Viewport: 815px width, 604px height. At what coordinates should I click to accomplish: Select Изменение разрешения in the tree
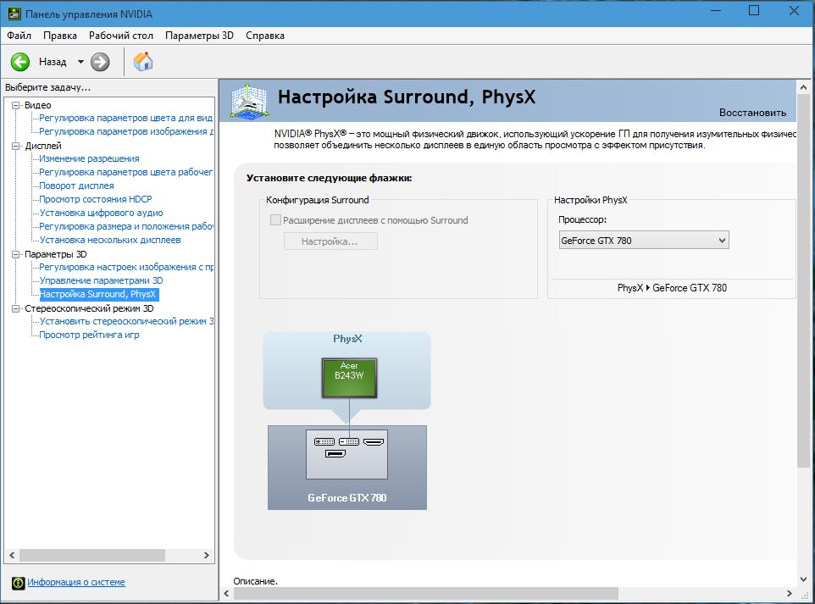click(89, 158)
